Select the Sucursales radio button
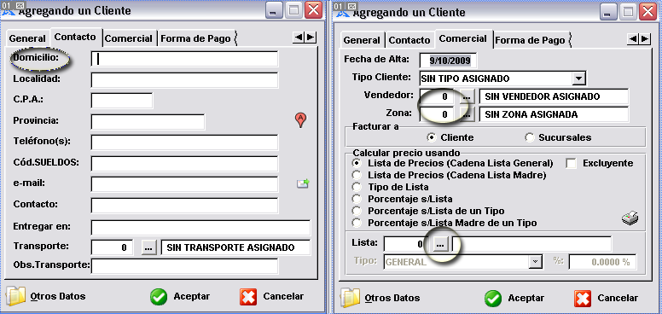This screenshot has height=314, width=662. point(530,137)
